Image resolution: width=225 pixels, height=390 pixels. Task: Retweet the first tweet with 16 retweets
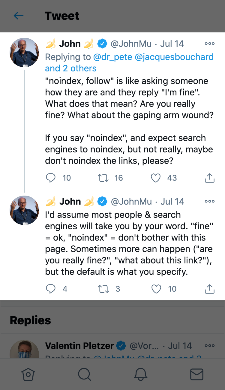coord(103,178)
